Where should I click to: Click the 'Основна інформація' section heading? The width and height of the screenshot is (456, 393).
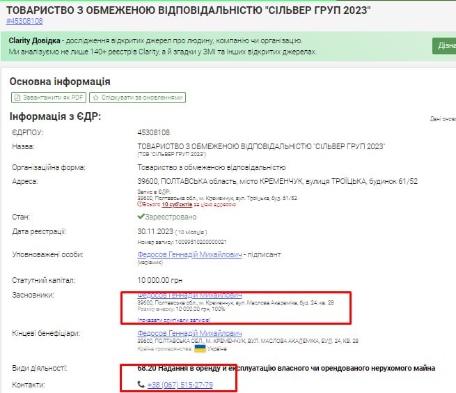60,82
